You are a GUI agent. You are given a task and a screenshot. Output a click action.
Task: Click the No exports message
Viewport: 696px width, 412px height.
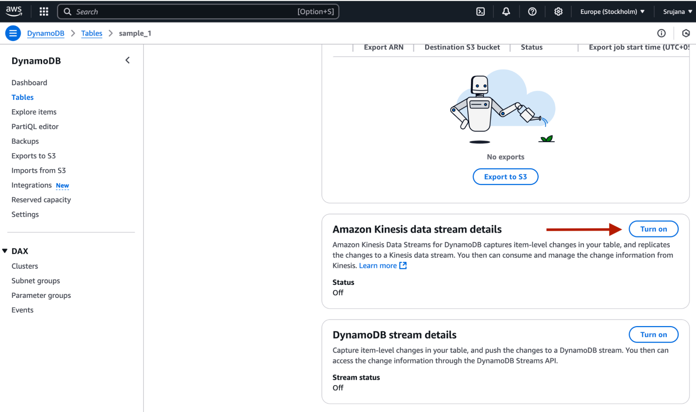pyautogui.click(x=505, y=157)
